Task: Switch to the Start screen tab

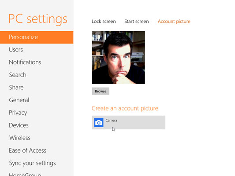Action: coord(137,22)
